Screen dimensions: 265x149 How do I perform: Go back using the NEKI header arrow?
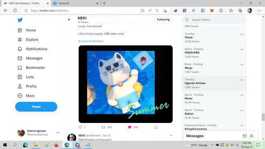[x=69, y=19]
